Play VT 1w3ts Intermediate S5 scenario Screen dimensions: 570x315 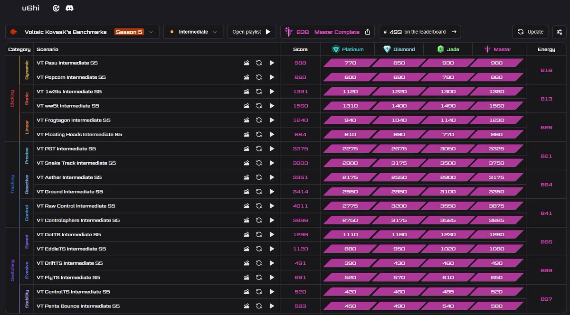pos(272,92)
